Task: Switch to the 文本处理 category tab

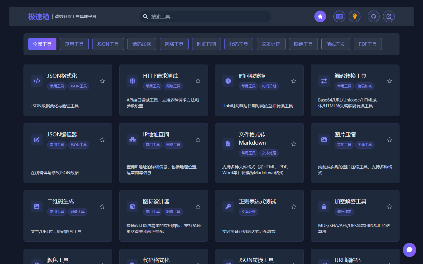Action: pos(271,44)
